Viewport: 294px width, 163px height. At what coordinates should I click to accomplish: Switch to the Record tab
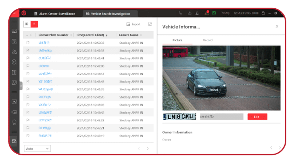pyautogui.click(x=207, y=40)
